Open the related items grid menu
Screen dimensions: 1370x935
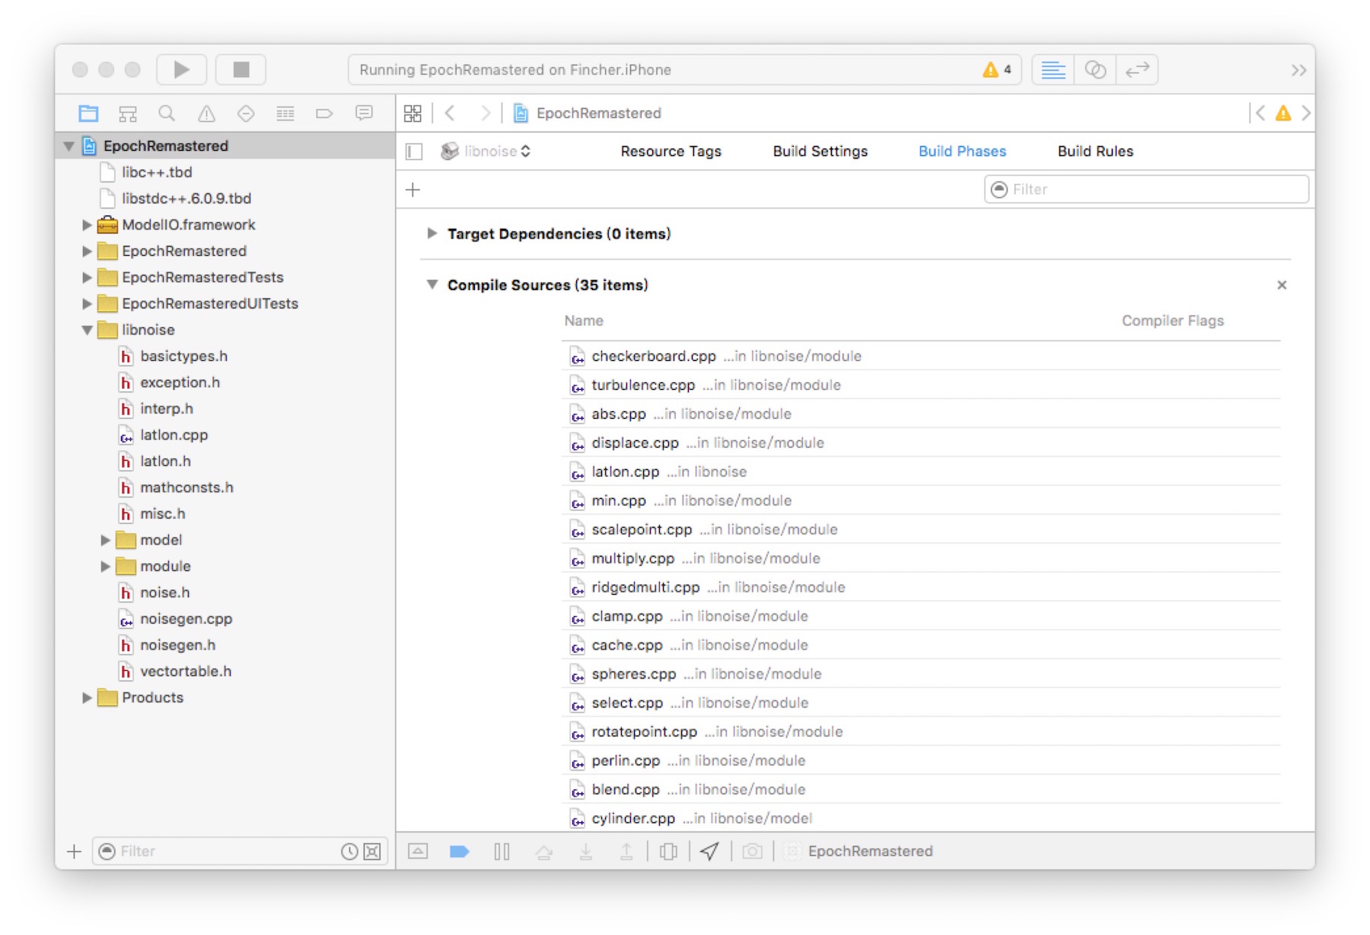(413, 113)
